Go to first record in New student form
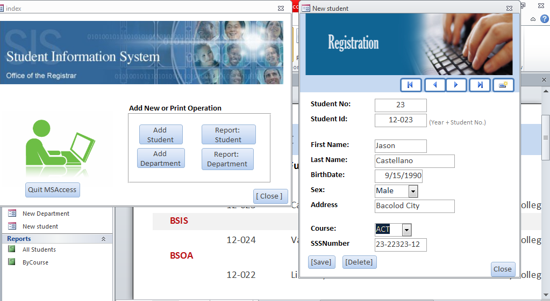550x301 pixels. pyautogui.click(x=410, y=85)
